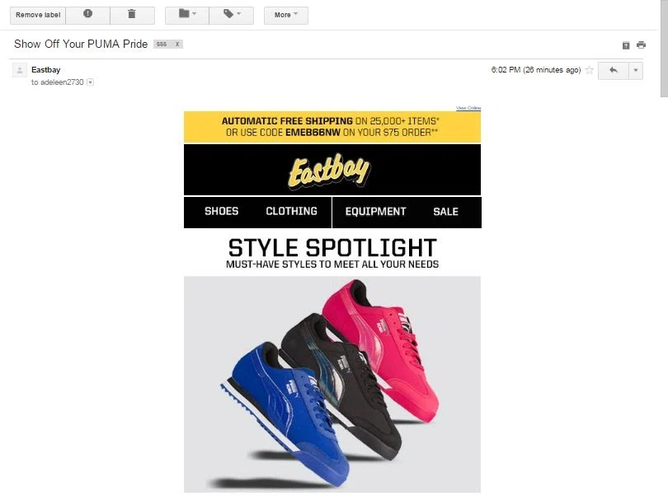
Task: Go to the EQUIPMENT section
Action: 376,212
